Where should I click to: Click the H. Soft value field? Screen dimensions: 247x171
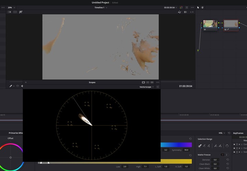186,167
